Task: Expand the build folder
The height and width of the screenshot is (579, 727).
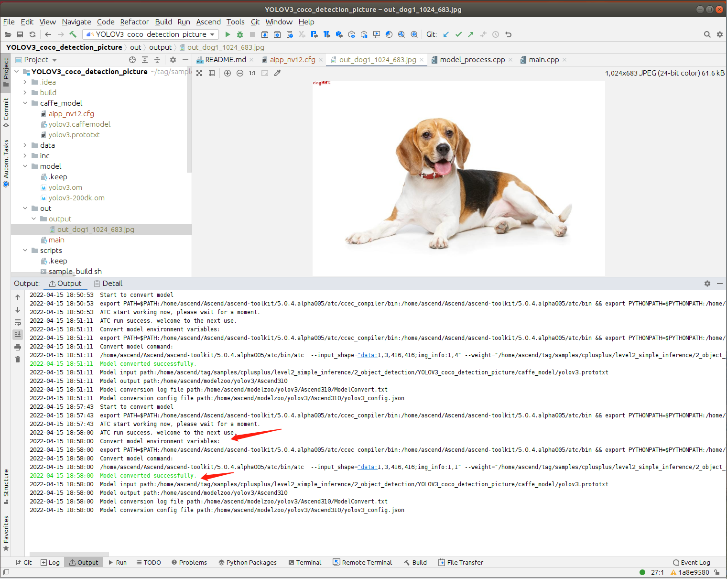Action: click(25, 93)
